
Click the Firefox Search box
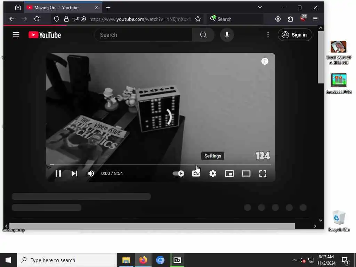pos(235,19)
